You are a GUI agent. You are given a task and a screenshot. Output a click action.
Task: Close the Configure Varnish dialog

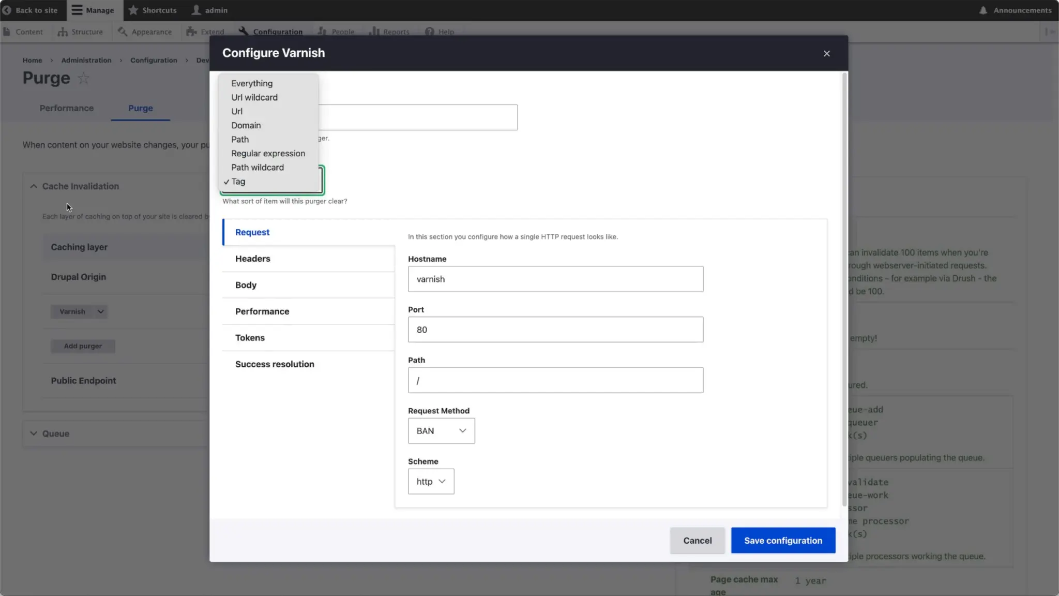click(x=826, y=53)
